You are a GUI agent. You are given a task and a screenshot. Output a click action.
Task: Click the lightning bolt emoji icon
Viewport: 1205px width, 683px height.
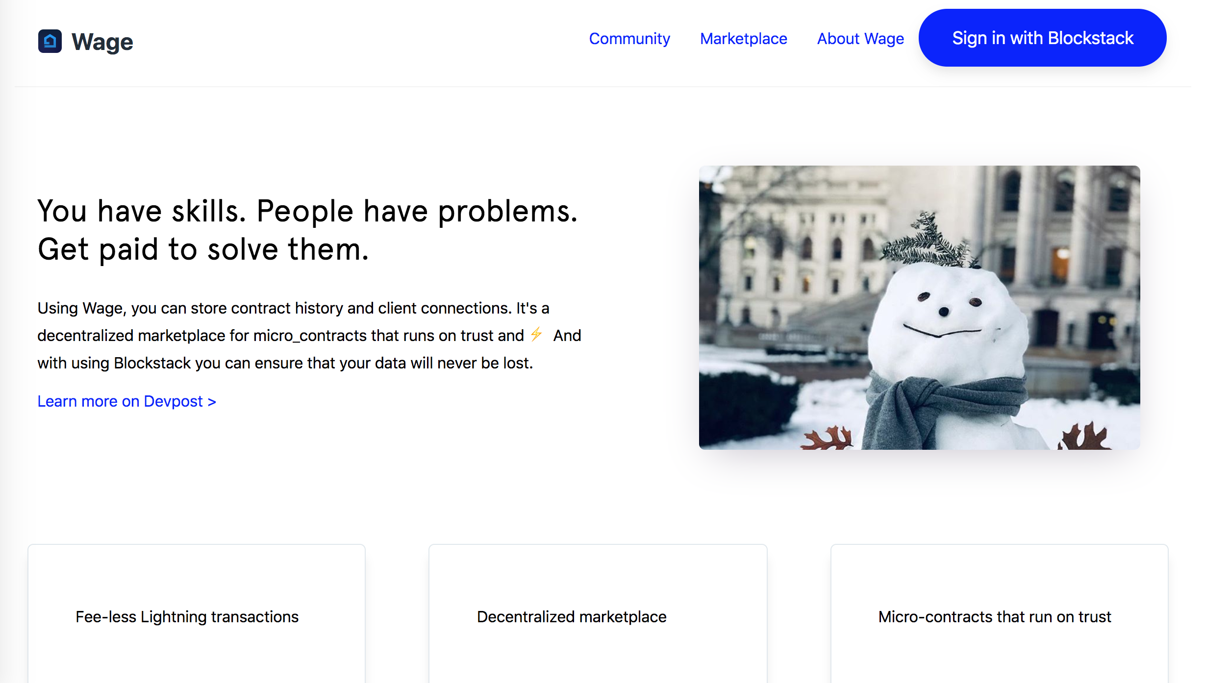536,335
